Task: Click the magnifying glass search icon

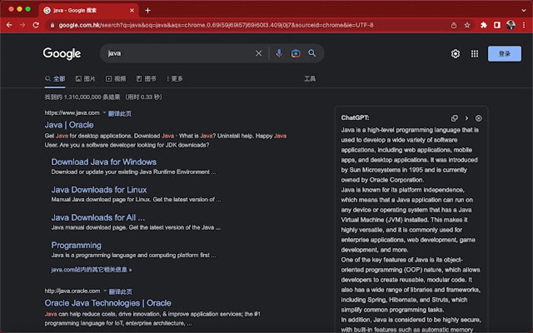Action: point(312,53)
